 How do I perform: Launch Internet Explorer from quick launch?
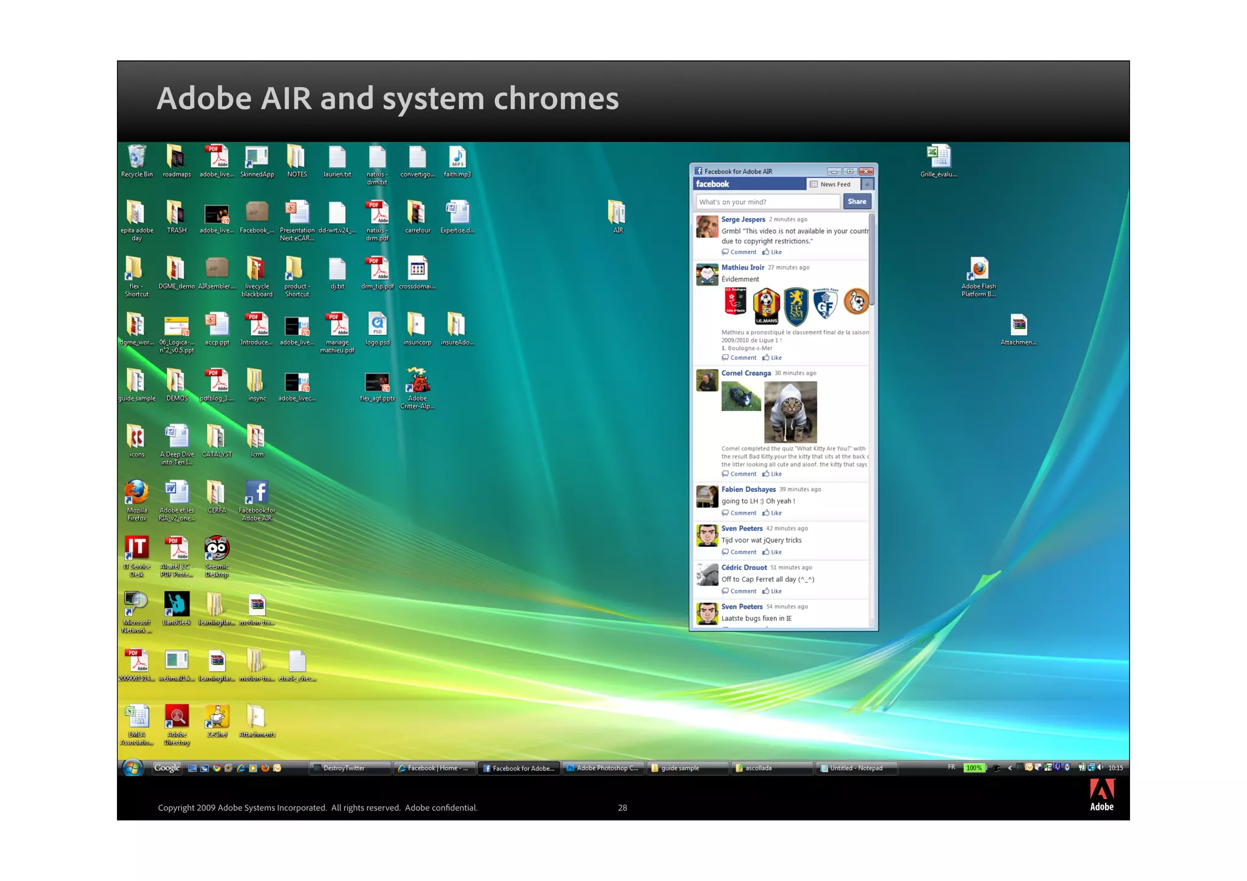pyautogui.click(x=241, y=768)
